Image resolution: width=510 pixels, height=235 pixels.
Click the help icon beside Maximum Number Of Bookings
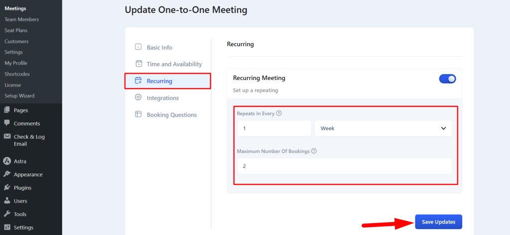point(314,151)
